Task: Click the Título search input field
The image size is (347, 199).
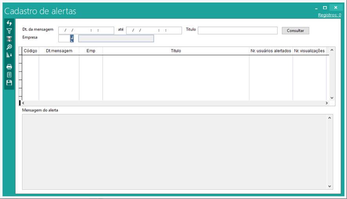Action: pos(238,30)
